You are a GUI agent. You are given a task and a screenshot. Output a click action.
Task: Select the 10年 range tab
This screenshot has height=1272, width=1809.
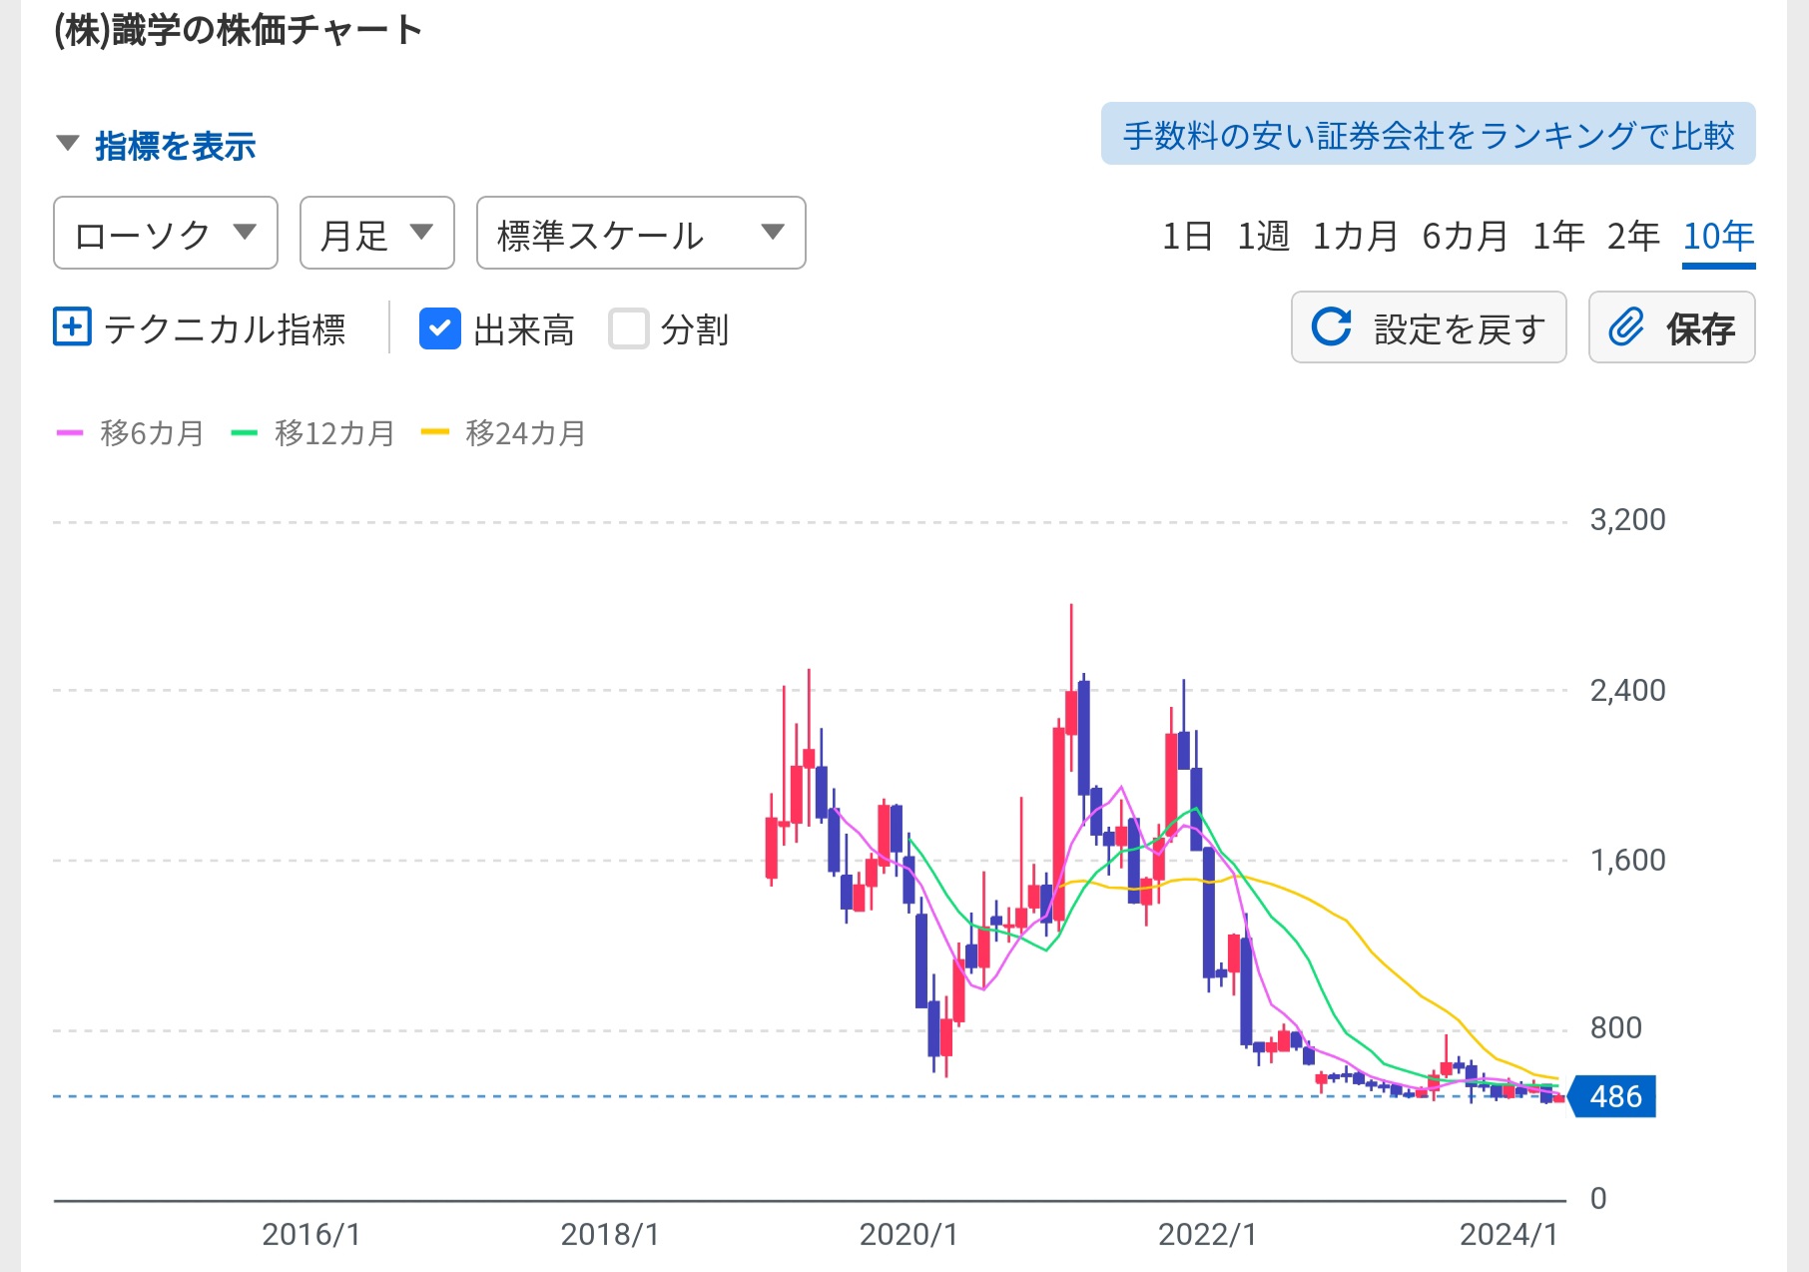coord(1718,237)
